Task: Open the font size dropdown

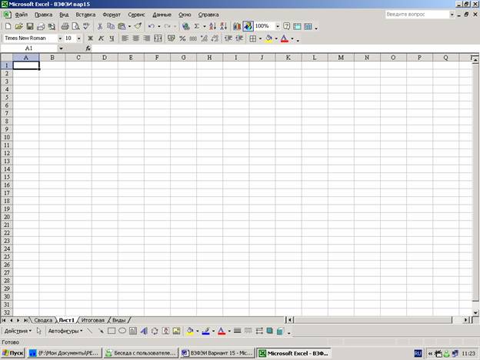Action: [79, 38]
